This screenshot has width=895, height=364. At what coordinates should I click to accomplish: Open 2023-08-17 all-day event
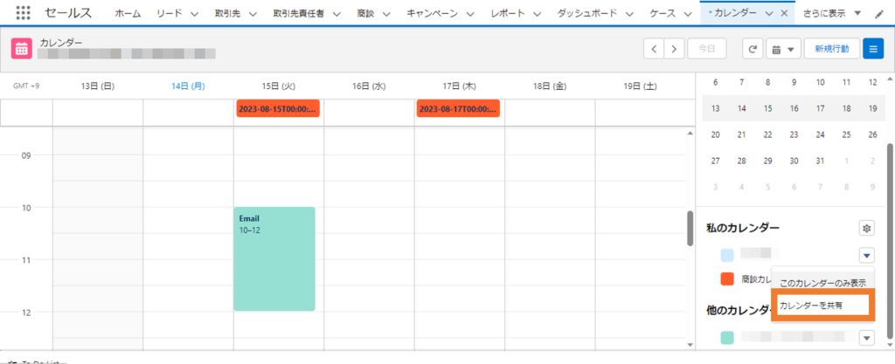458,108
